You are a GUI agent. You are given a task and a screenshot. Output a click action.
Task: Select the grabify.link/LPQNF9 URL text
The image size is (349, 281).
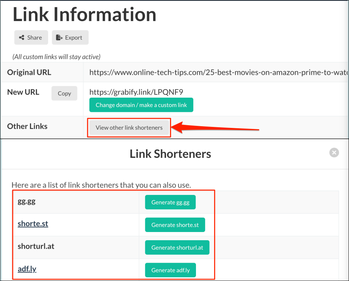[x=136, y=92]
